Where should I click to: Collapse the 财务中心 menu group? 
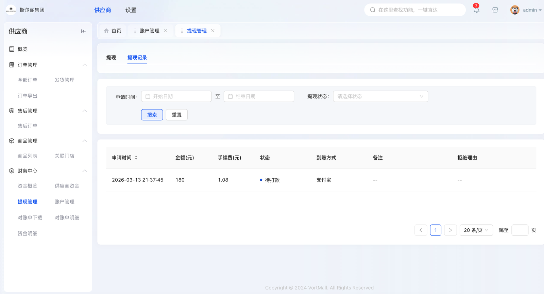pyautogui.click(x=84, y=171)
